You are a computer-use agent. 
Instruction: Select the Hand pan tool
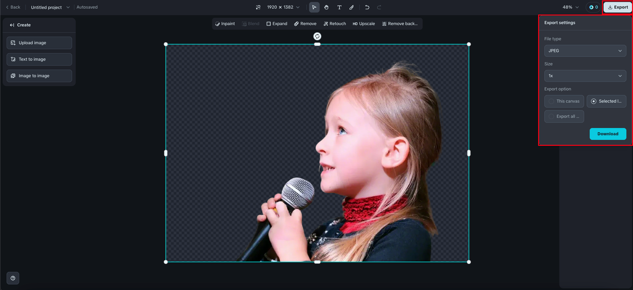(x=326, y=7)
